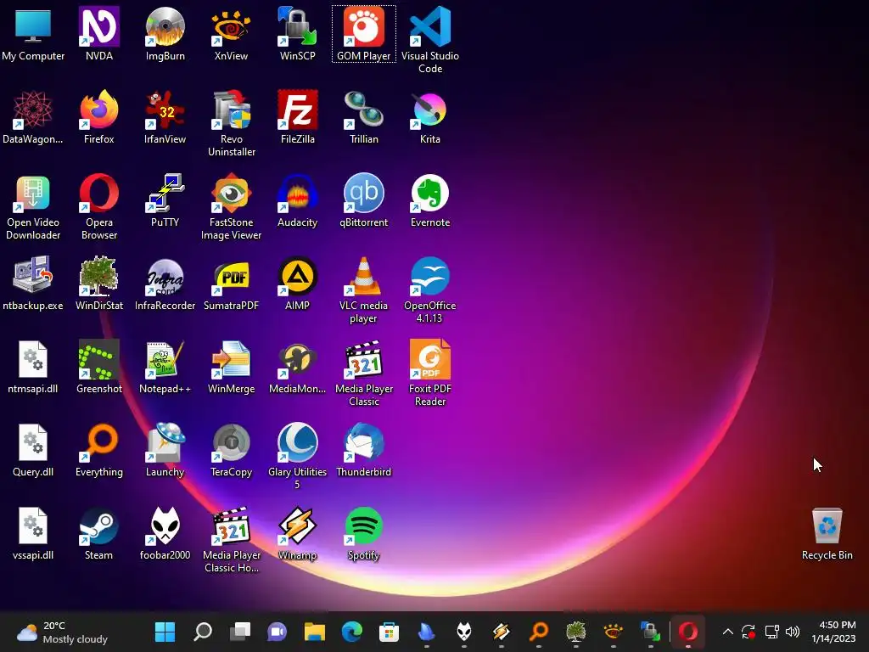Open Microsoft Store from taskbar
This screenshot has width=869, height=652.
point(389,632)
